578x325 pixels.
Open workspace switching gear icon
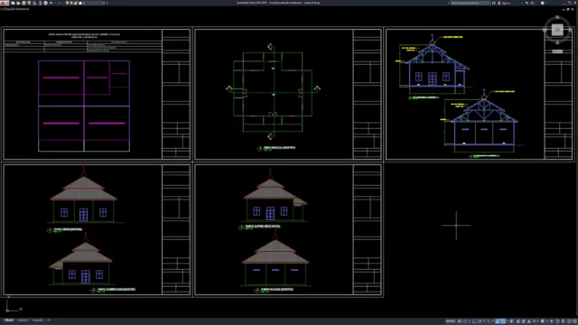point(543,321)
